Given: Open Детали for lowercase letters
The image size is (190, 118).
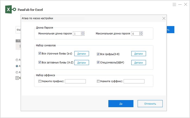Looking at the screenshot, I should [81, 53].
